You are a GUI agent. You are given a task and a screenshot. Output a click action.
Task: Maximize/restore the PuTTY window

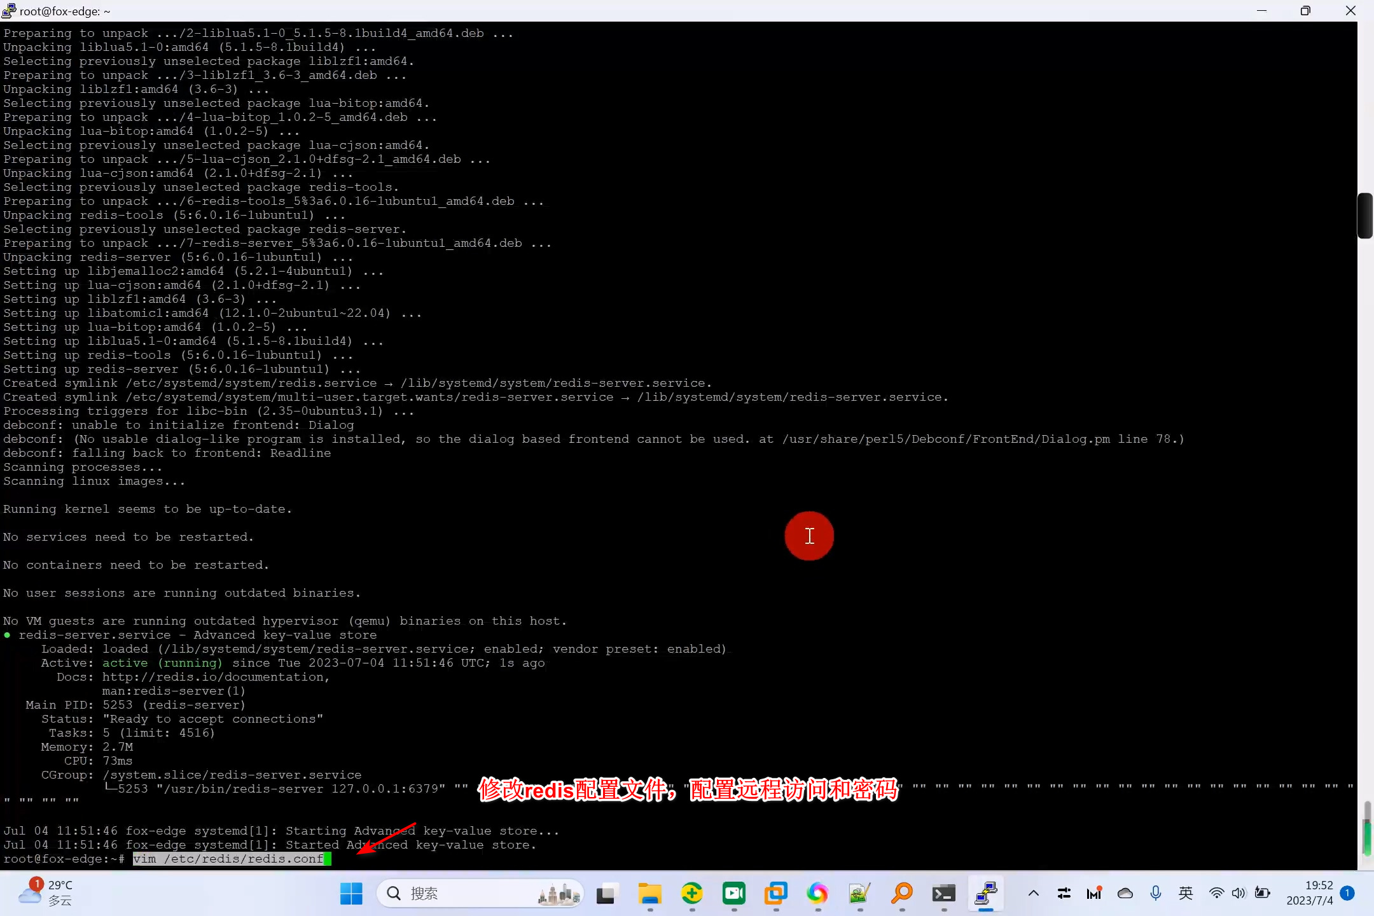[x=1305, y=11]
